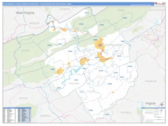The image size is (168, 126).
Task: Select ZIP code label 24134
Action: [x=50, y=45]
